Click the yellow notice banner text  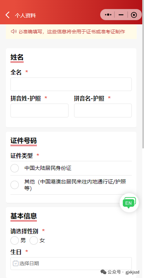[72, 32]
